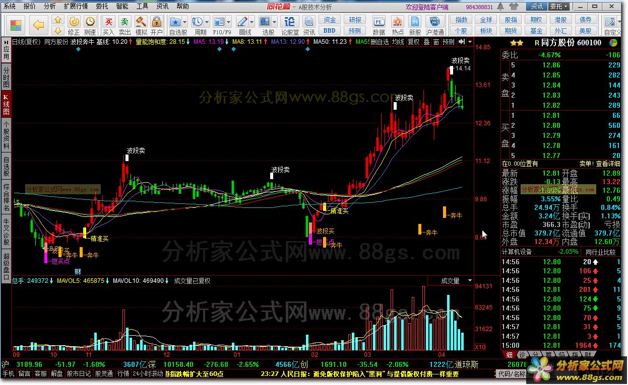Click the shirt skin icon
628x385 pixels.
(x=515, y=7)
